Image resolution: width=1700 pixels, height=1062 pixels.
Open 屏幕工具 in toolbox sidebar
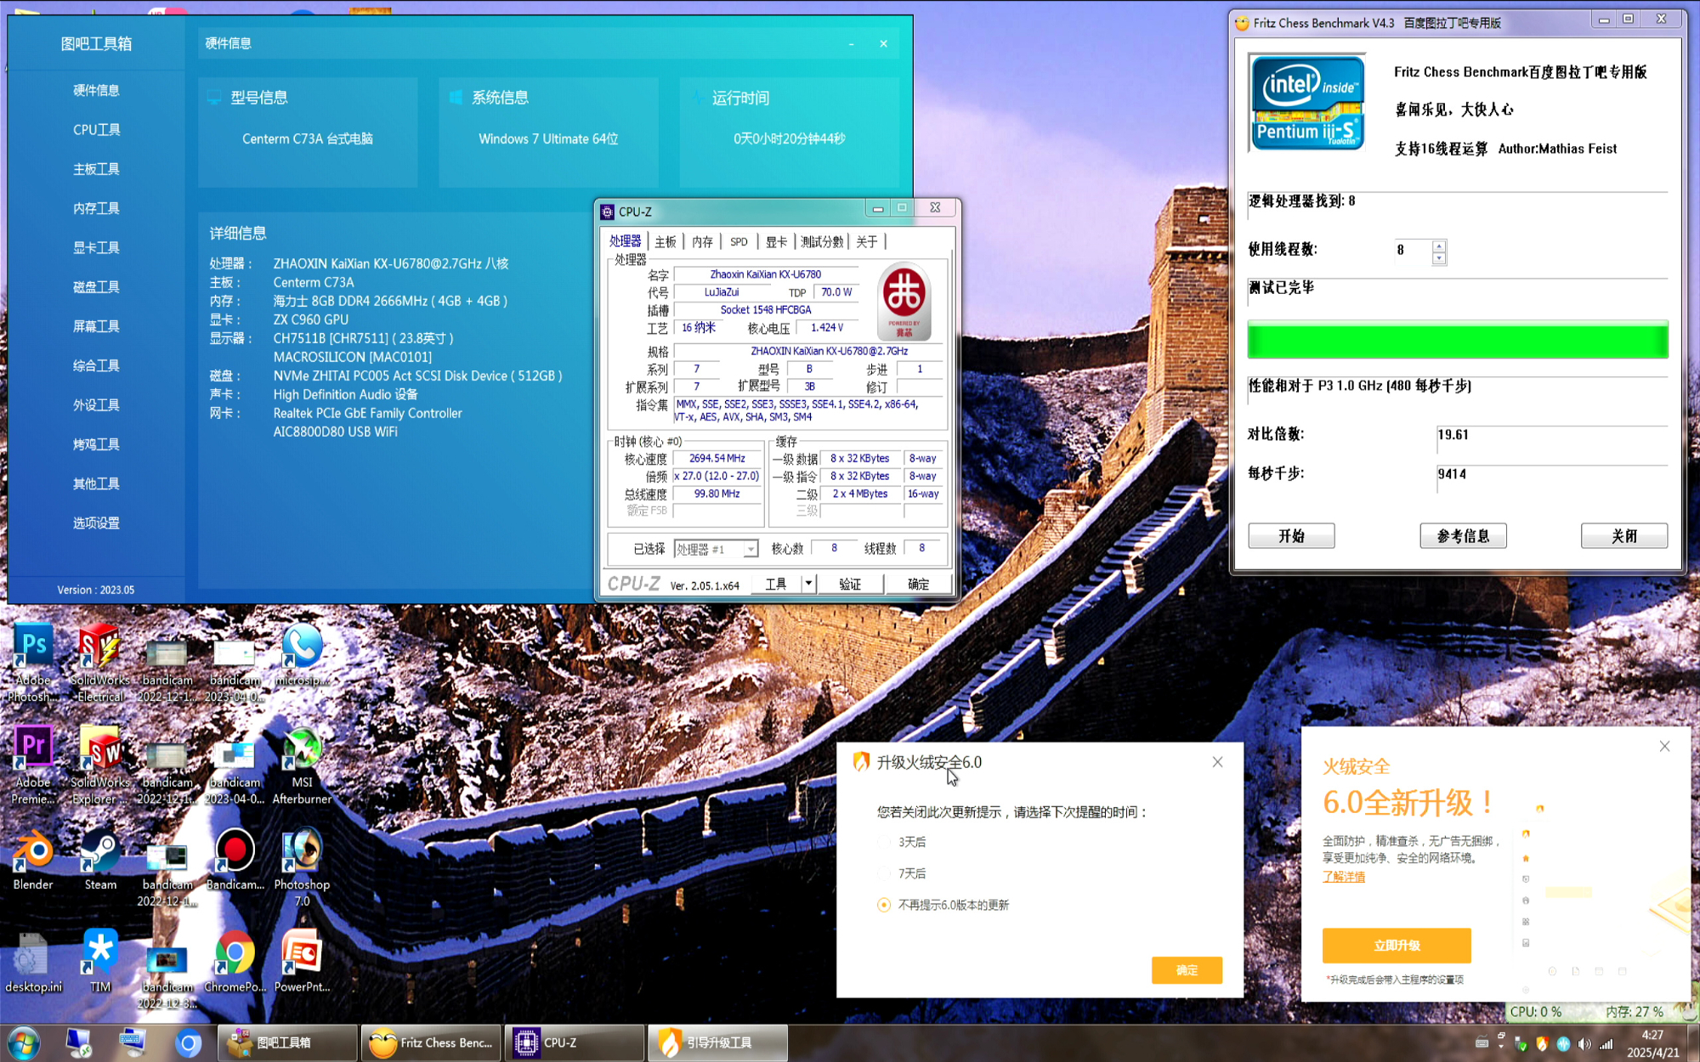click(96, 326)
